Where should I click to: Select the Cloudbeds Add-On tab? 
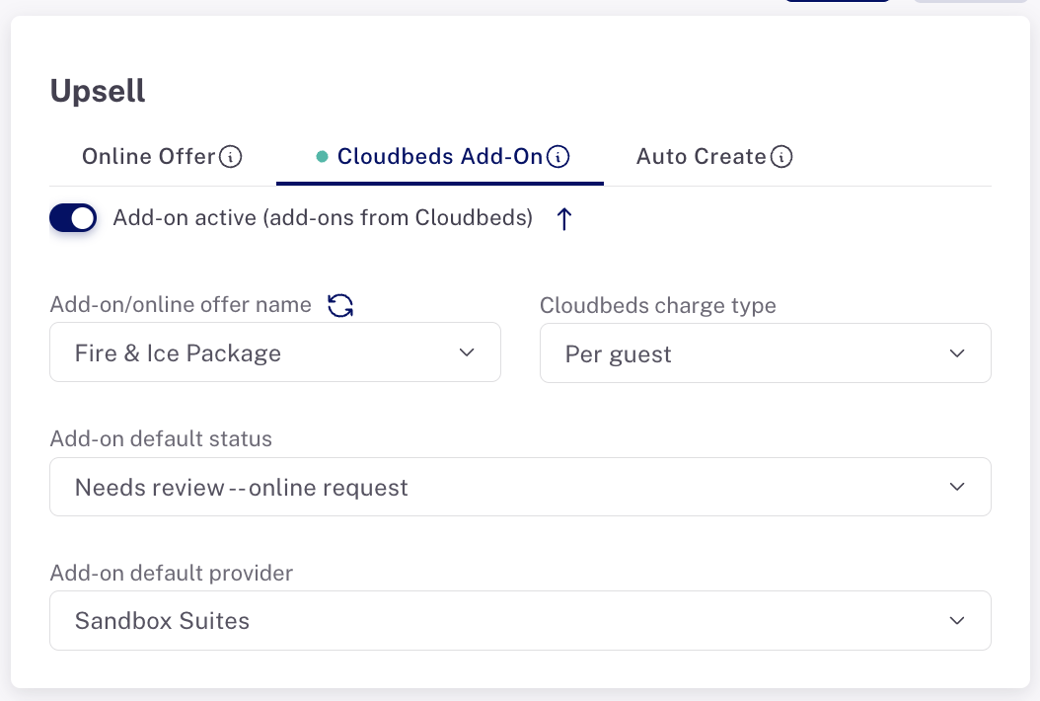click(x=440, y=157)
